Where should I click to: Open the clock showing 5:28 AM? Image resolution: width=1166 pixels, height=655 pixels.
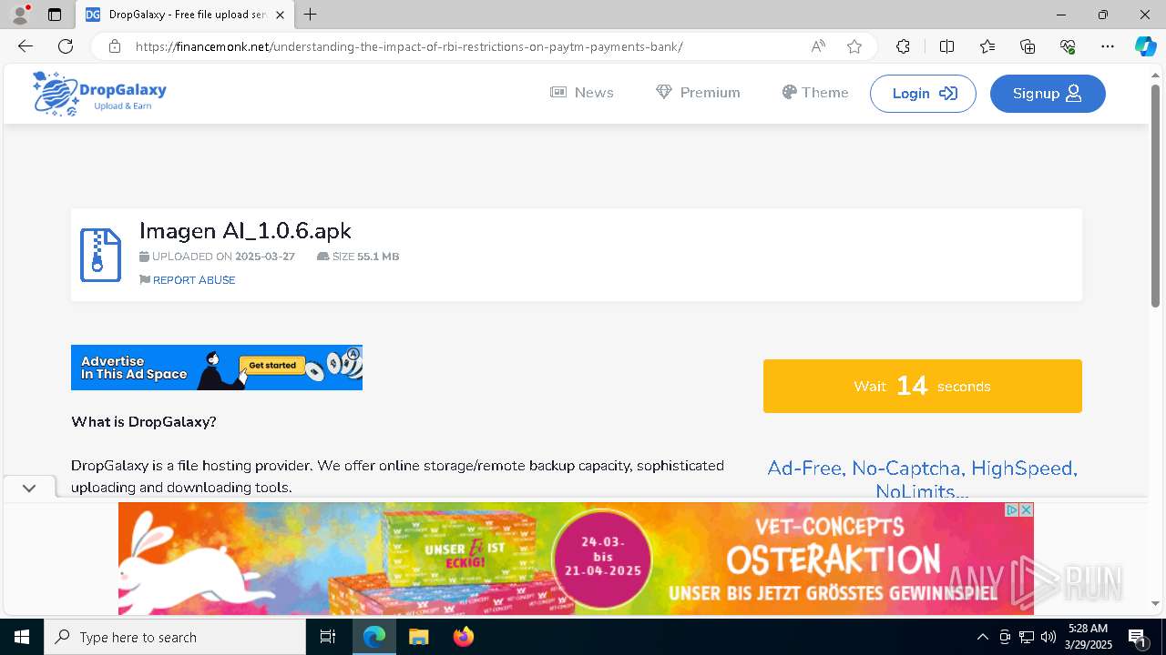pos(1089,637)
